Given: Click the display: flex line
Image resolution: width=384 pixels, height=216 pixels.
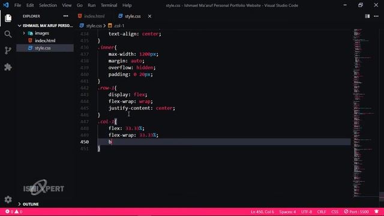Looking at the screenshot, I should [128, 95].
